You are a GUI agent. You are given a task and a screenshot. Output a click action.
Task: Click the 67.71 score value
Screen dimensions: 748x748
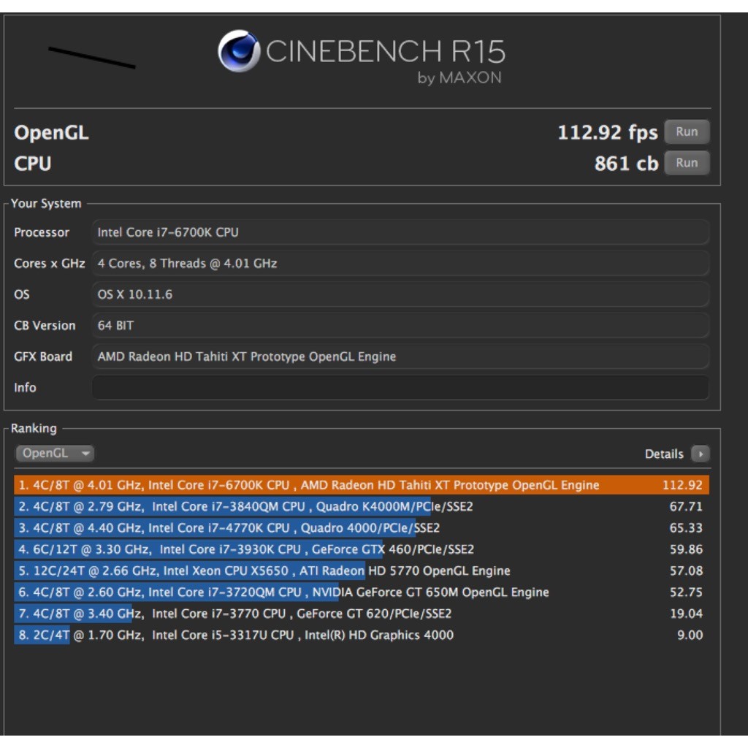(685, 506)
